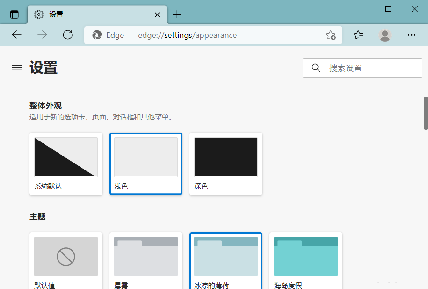Click the 搜索设置 search input
The height and width of the screenshot is (289, 428).
[365, 67]
